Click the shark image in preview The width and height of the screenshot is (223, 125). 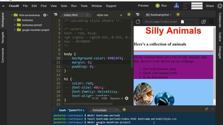164,99
